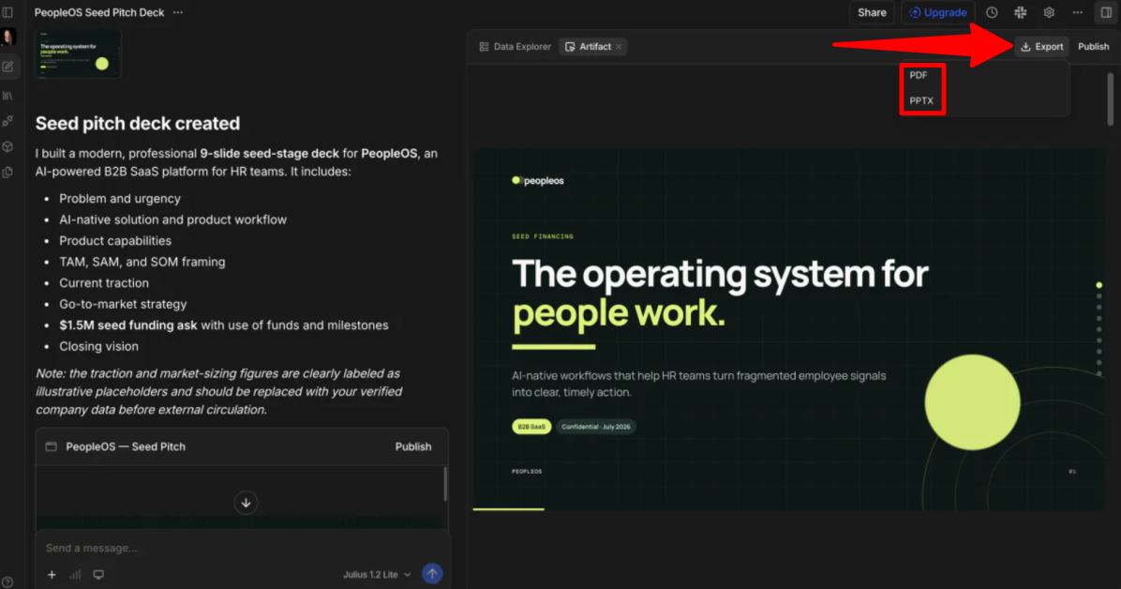Click the chat card vertical scrollbar
The image size is (1121, 589).
click(x=445, y=485)
